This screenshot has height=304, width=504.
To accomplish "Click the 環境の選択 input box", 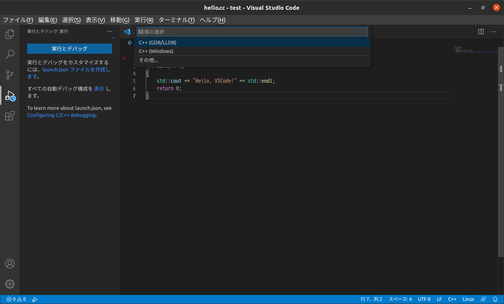I will (252, 32).
